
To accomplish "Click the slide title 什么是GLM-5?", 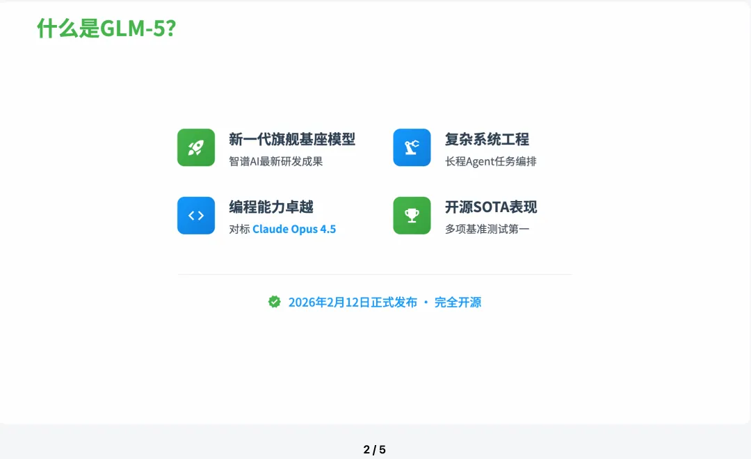I will point(107,29).
